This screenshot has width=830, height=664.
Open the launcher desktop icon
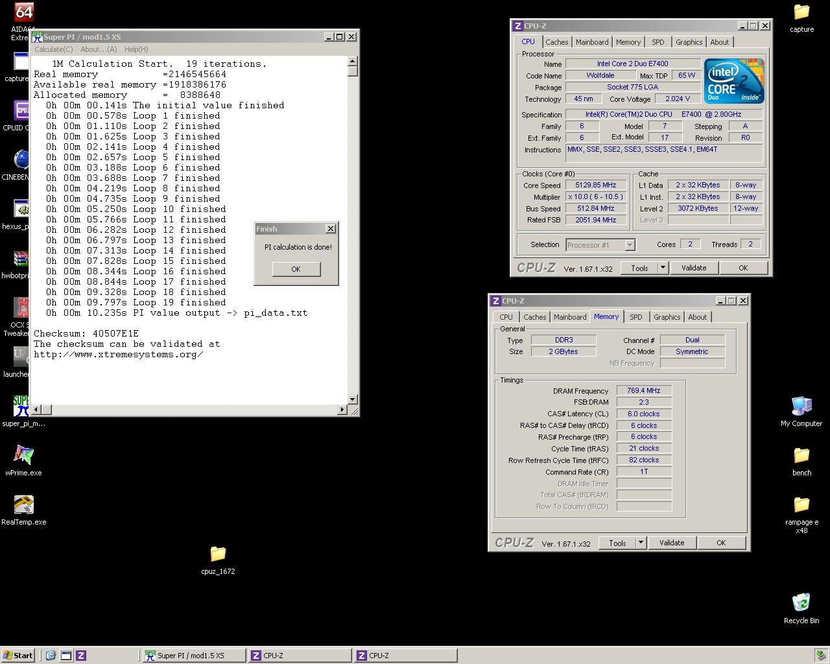[21, 357]
